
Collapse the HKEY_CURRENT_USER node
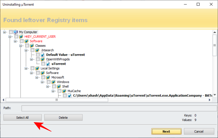click(x=10, y=37)
